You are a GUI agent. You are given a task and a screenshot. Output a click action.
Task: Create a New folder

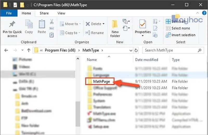pos(115,29)
